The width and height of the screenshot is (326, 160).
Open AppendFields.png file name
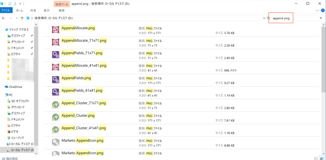pos(76,78)
